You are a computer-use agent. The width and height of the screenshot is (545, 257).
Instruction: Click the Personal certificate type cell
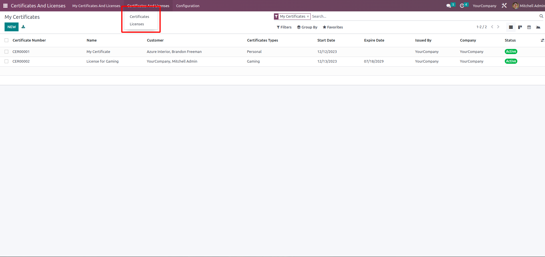(254, 52)
